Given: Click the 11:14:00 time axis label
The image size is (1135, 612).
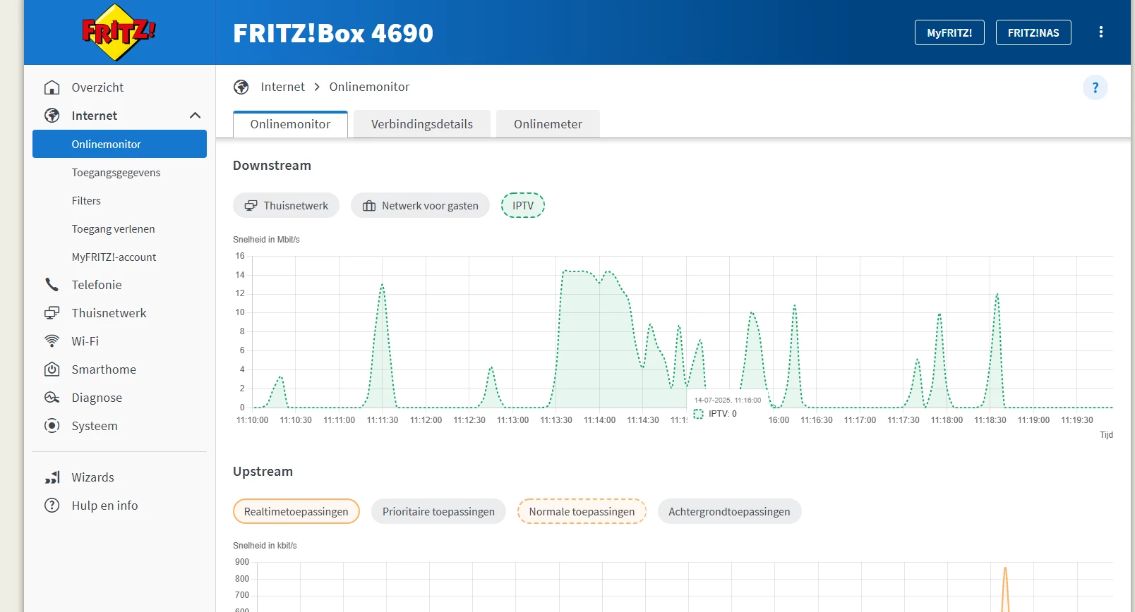Looking at the screenshot, I should click(599, 420).
